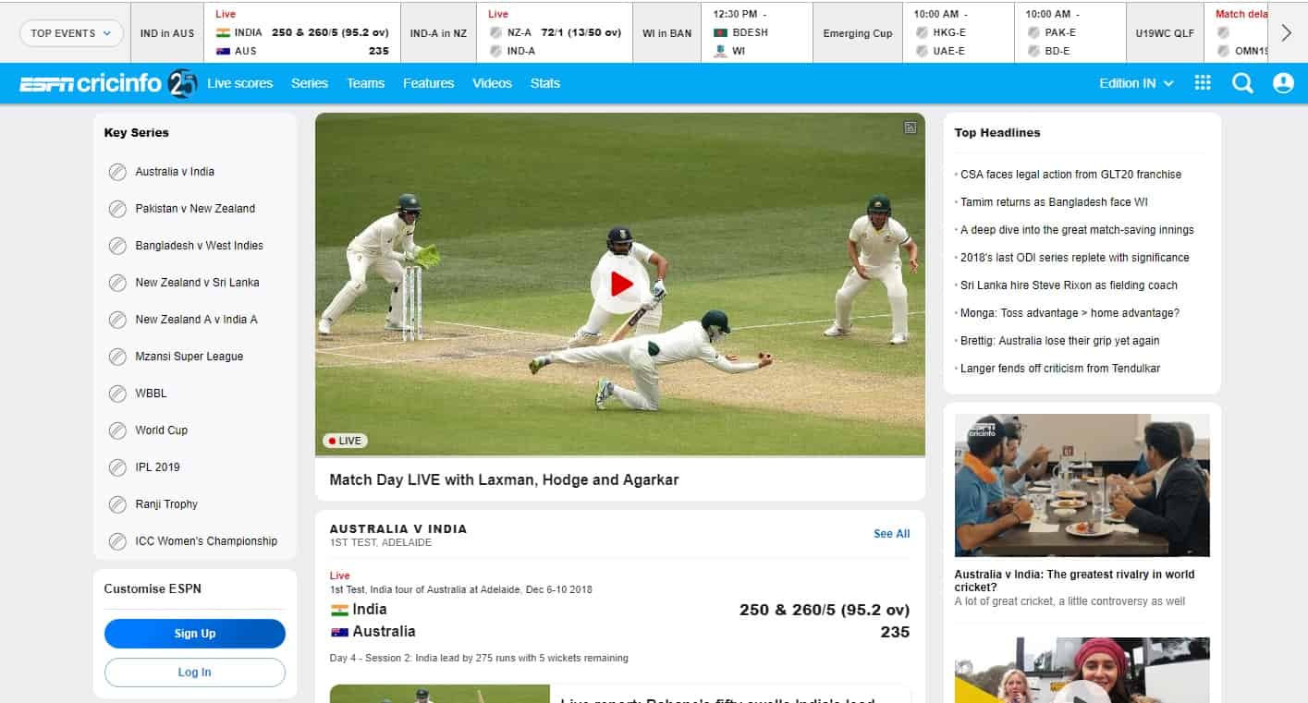
Task: Click ball icon beside New Zealand v Sri Lanka
Action: tap(117, 283)
